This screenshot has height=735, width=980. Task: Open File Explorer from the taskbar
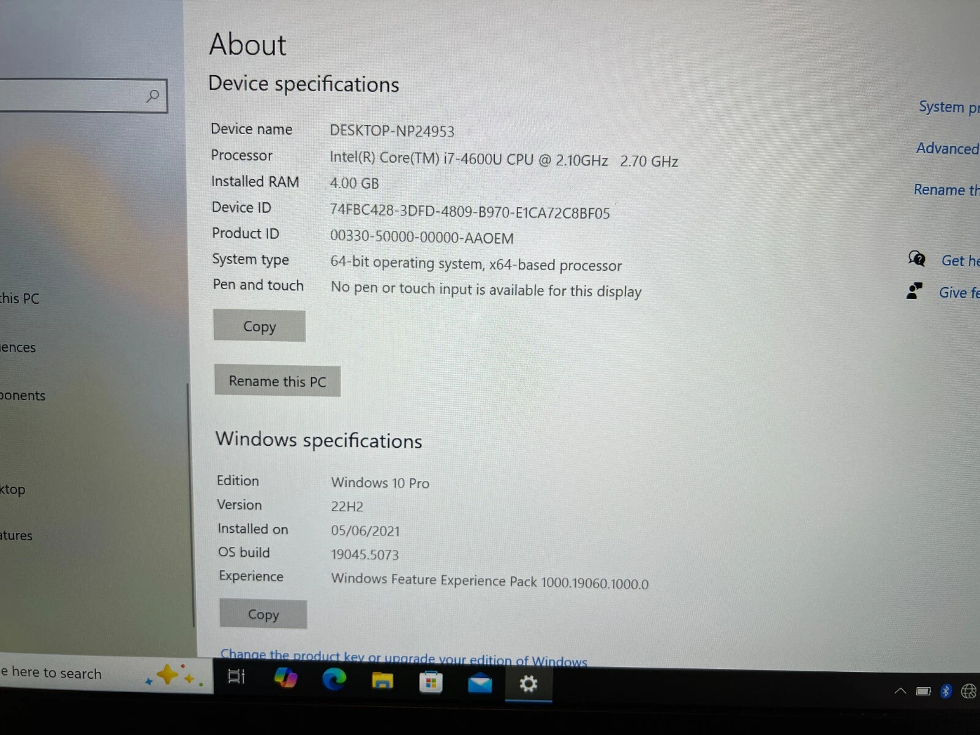coord(382,680)
